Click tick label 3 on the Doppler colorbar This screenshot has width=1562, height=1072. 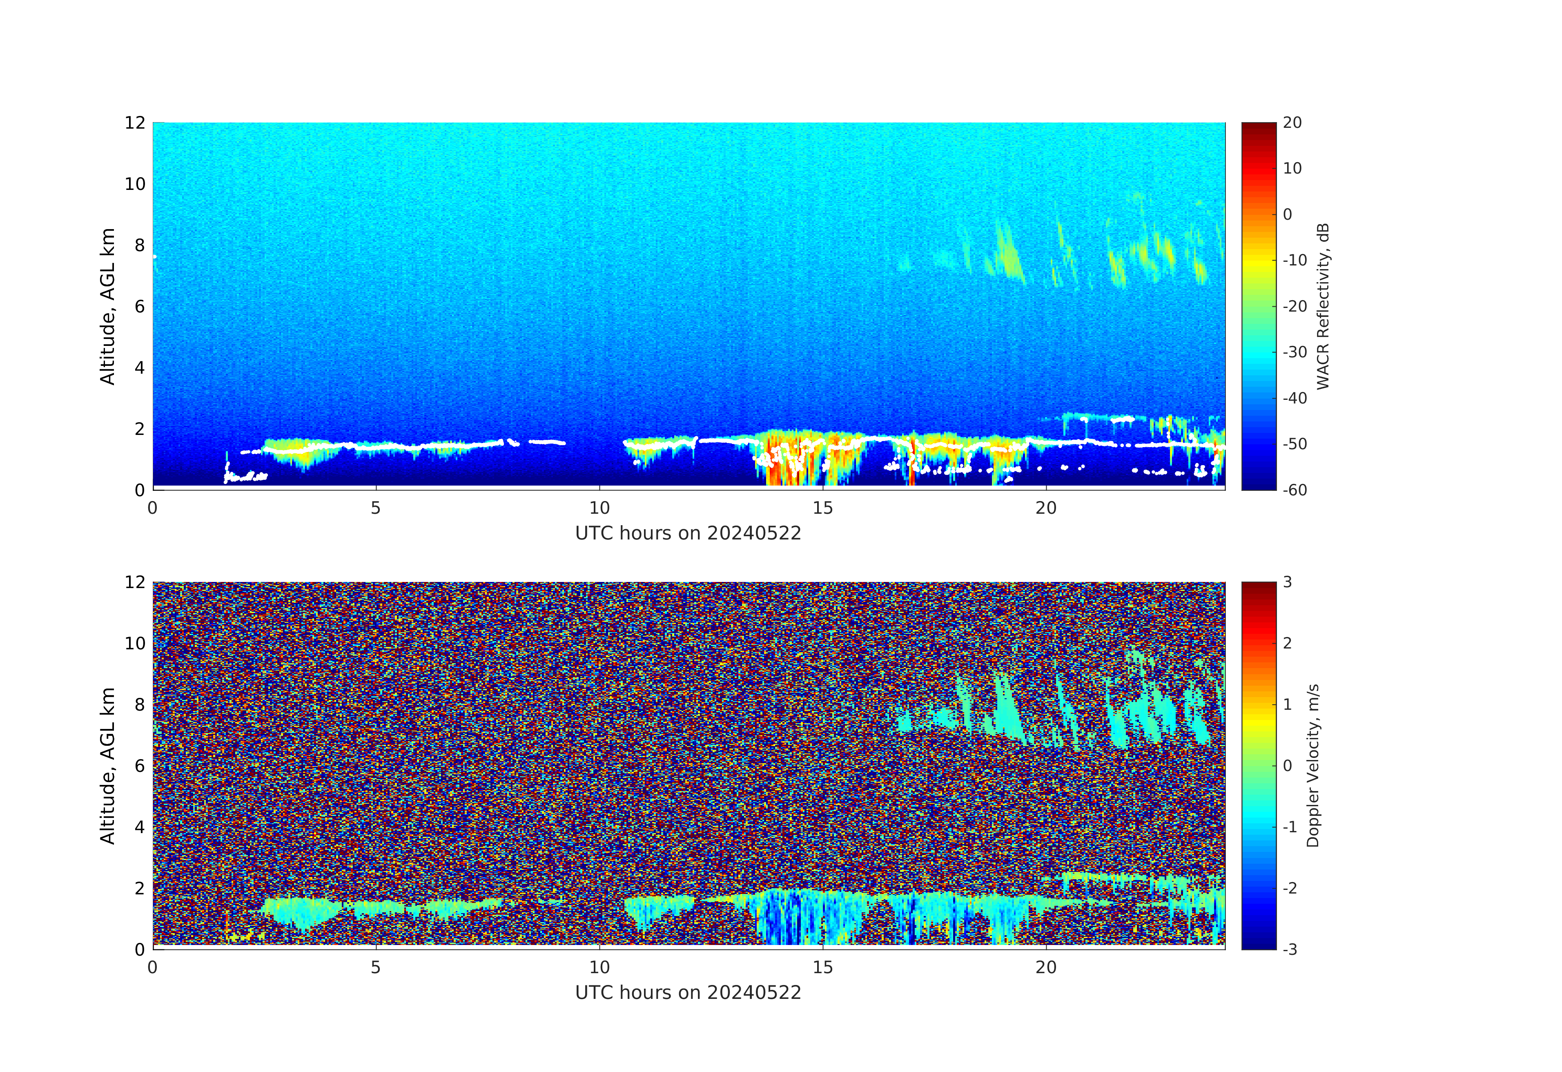pos(1287,582)
